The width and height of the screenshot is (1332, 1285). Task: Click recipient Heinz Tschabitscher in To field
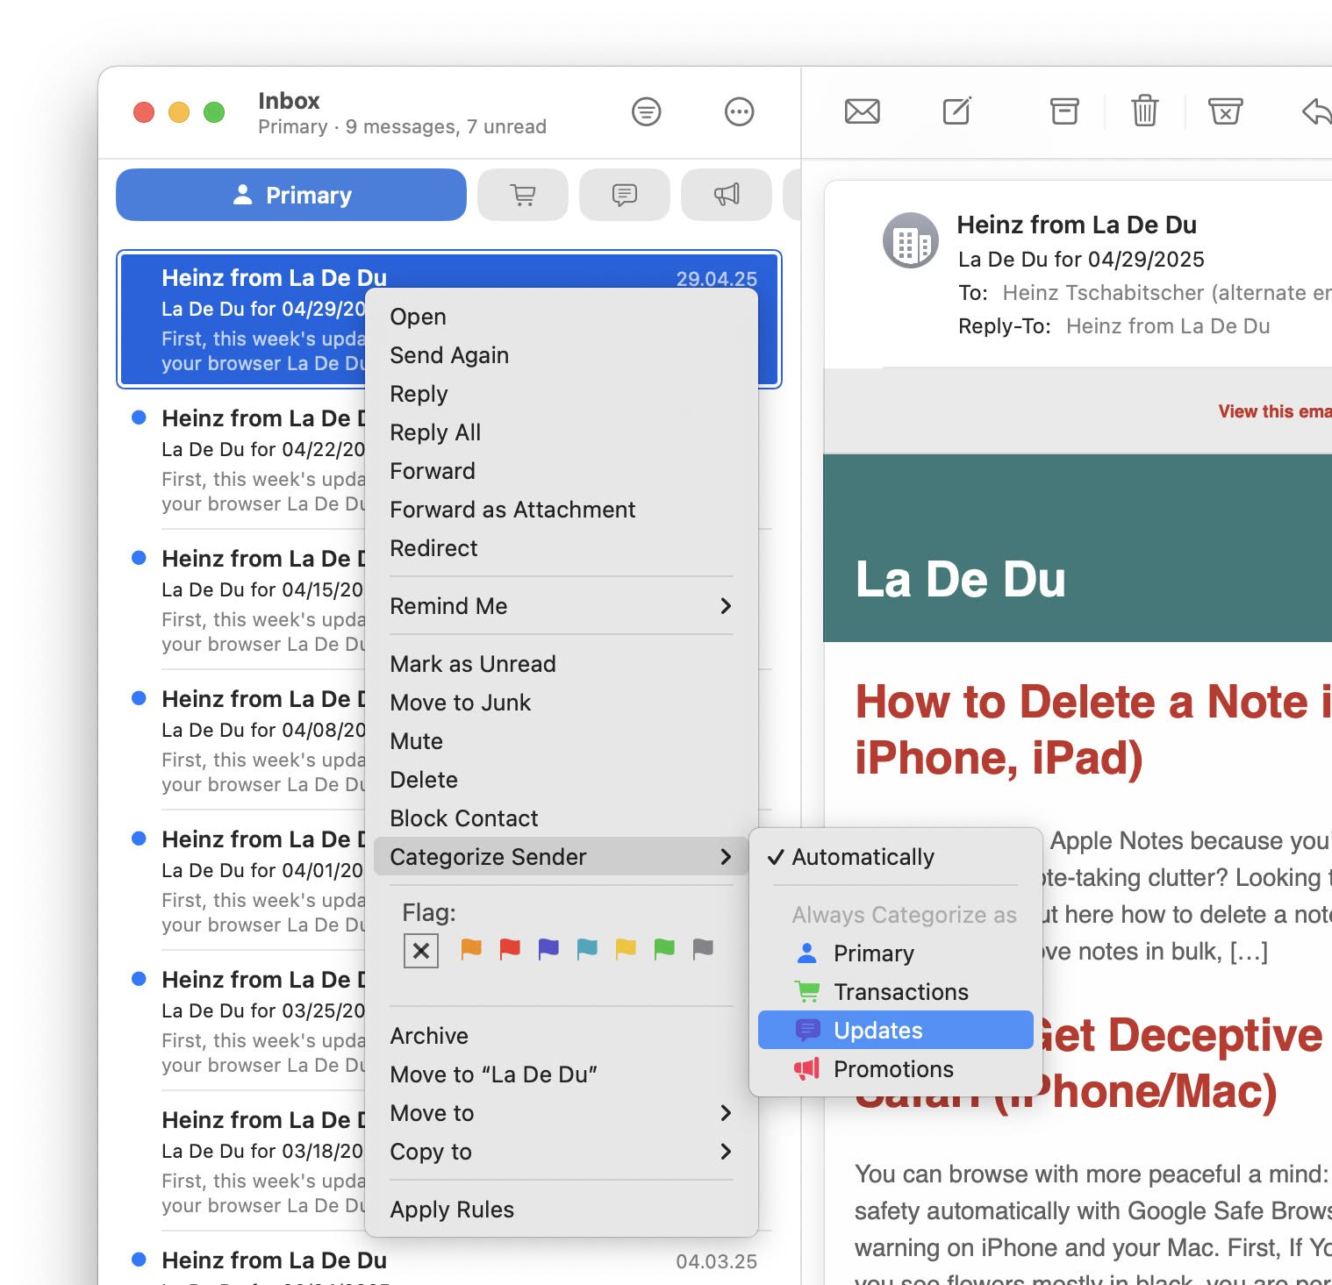1167,293
